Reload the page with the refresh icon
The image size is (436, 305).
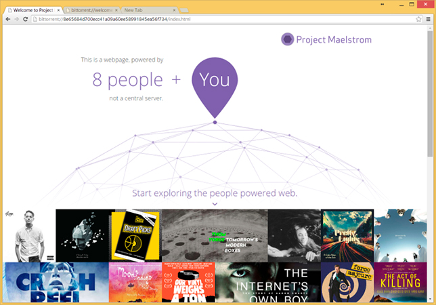(x=25, y=19)
